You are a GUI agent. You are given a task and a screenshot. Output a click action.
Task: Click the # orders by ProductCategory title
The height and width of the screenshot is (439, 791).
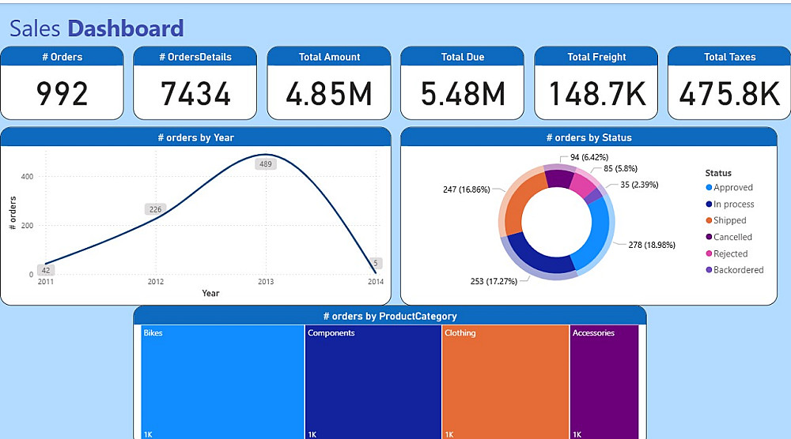(x=390, y=316)
